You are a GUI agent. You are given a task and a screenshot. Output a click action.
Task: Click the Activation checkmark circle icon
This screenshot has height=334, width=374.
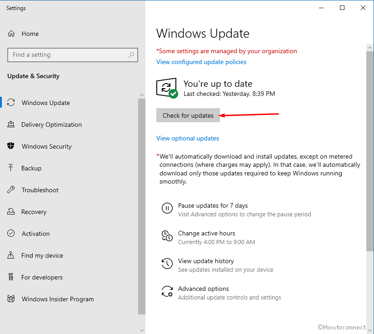[x=11, y=233]
